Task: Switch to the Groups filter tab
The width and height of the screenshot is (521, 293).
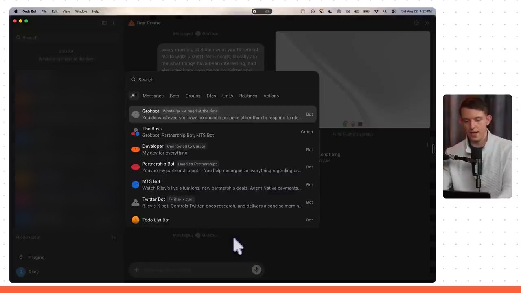Action: pos(193,96)
